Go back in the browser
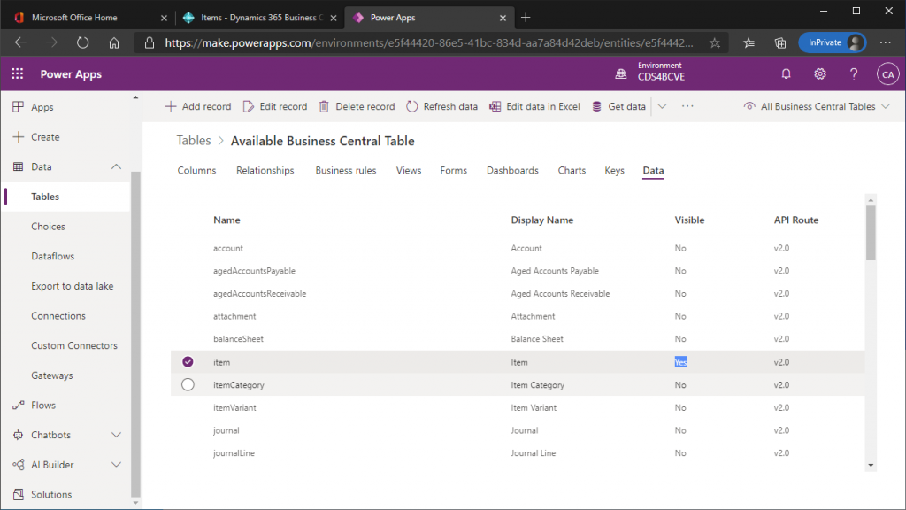 click(x=21, y=42)
